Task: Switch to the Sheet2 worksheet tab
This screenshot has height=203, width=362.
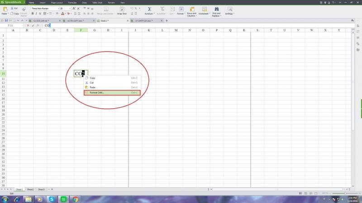Action: [30, 189]
